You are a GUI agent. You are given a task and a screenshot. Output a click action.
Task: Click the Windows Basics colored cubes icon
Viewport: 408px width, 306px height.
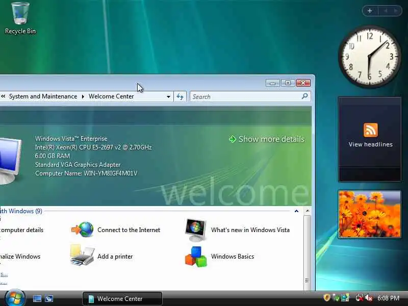(196, 257)
